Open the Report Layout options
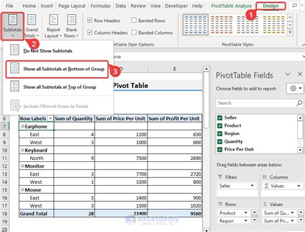This screenshot has height=232, width=305. [x=53, y=26]
